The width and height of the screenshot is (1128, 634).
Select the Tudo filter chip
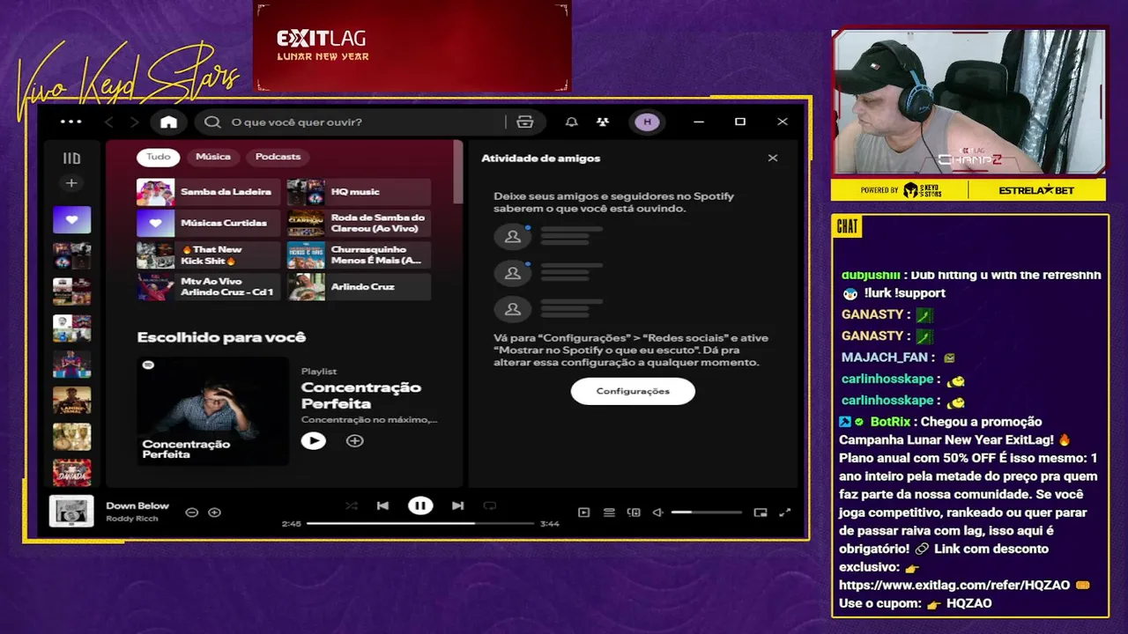[x=159, y=157]
